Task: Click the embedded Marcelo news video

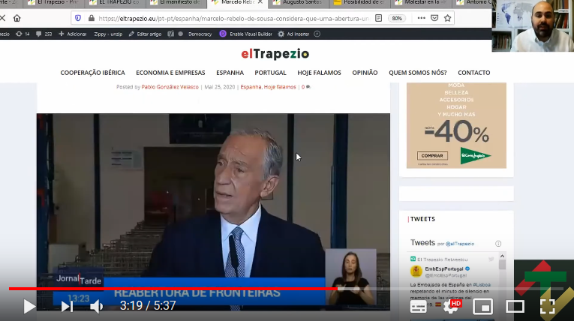Action: (213, 212)
